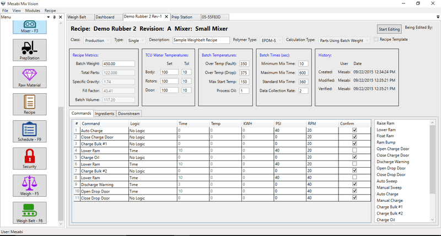Open the Class Production dropdown
This screenshot has width=441, height=236.
97,40
